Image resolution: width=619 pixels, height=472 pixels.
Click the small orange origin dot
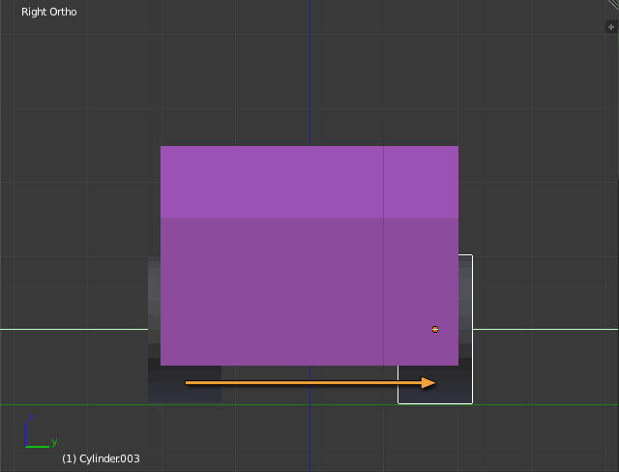pyautogui.click(x=435, y=330)
